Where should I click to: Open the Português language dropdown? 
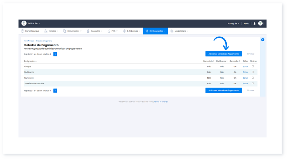(233, 23)
